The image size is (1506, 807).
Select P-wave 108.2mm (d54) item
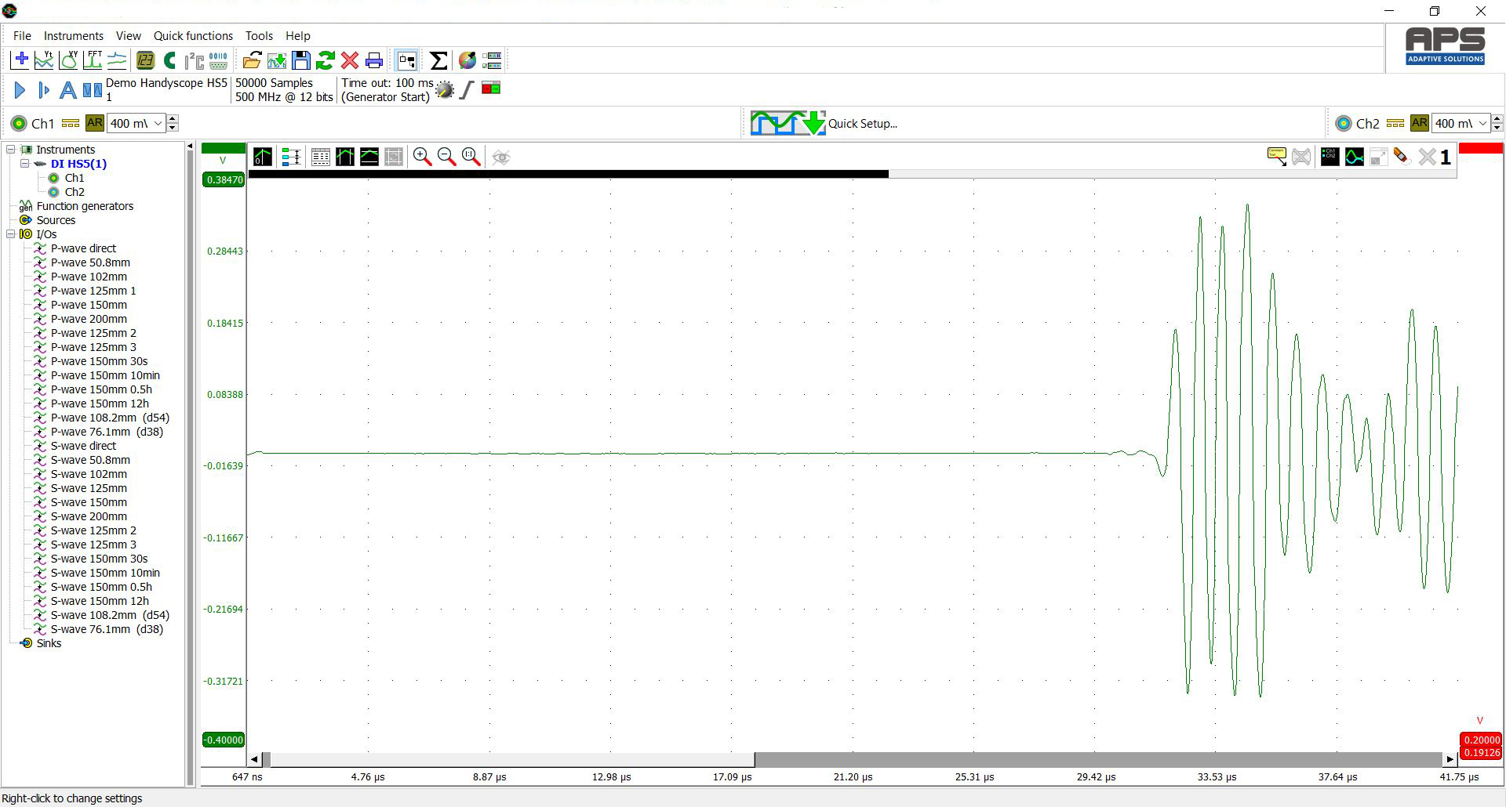(110, 418)
